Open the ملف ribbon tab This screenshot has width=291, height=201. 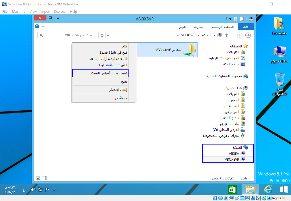[x=245, y=27]
